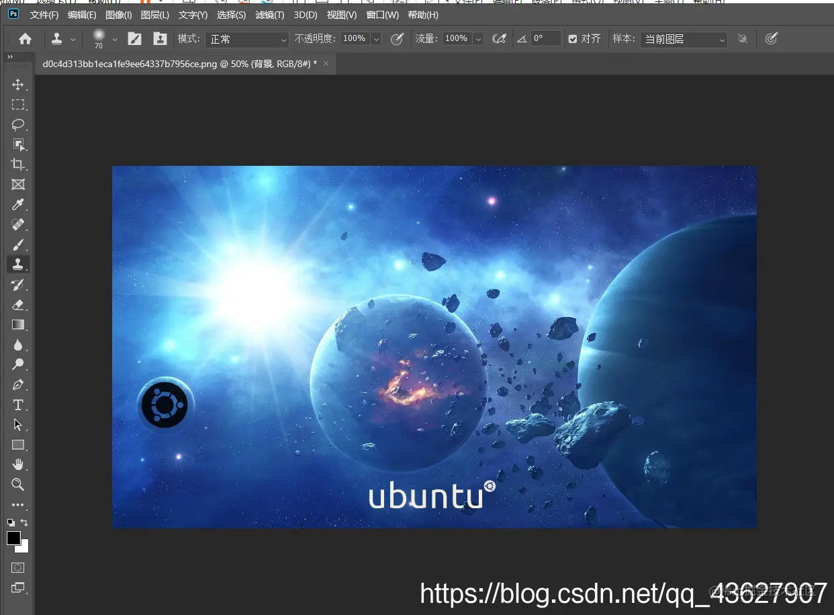This screenshot has width=834, height=615.
Task: Open the 样本 dropdown showing 当前图层
Action: (684, 39)
